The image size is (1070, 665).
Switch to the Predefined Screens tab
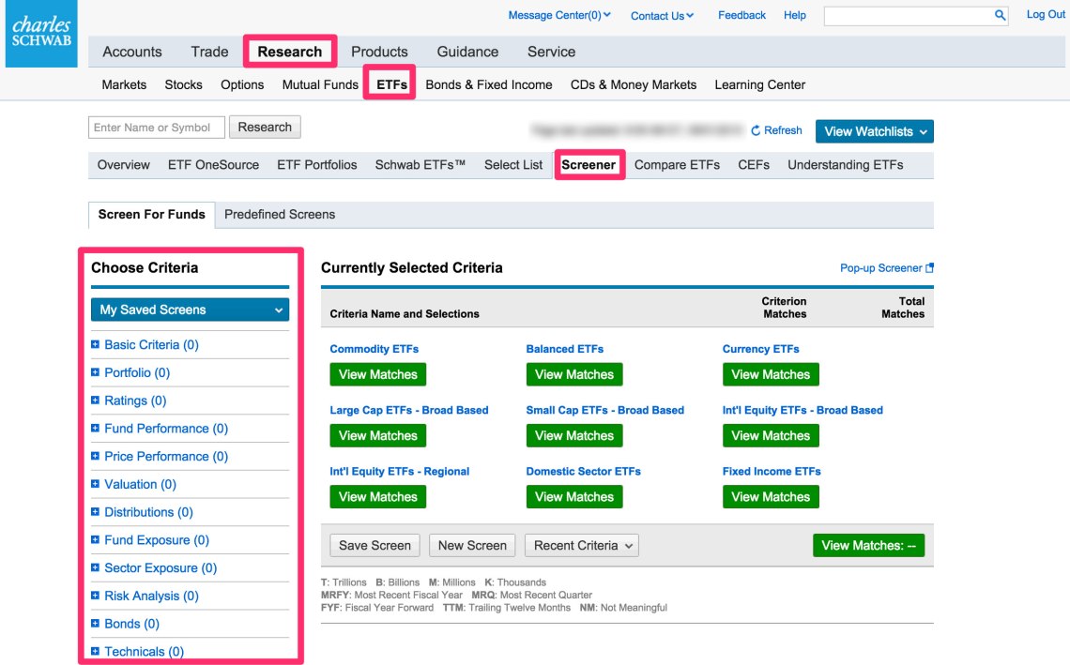pos(280,215)
